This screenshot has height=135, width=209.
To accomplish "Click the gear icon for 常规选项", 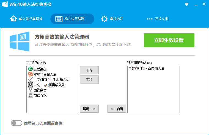I will click(104, 19).
